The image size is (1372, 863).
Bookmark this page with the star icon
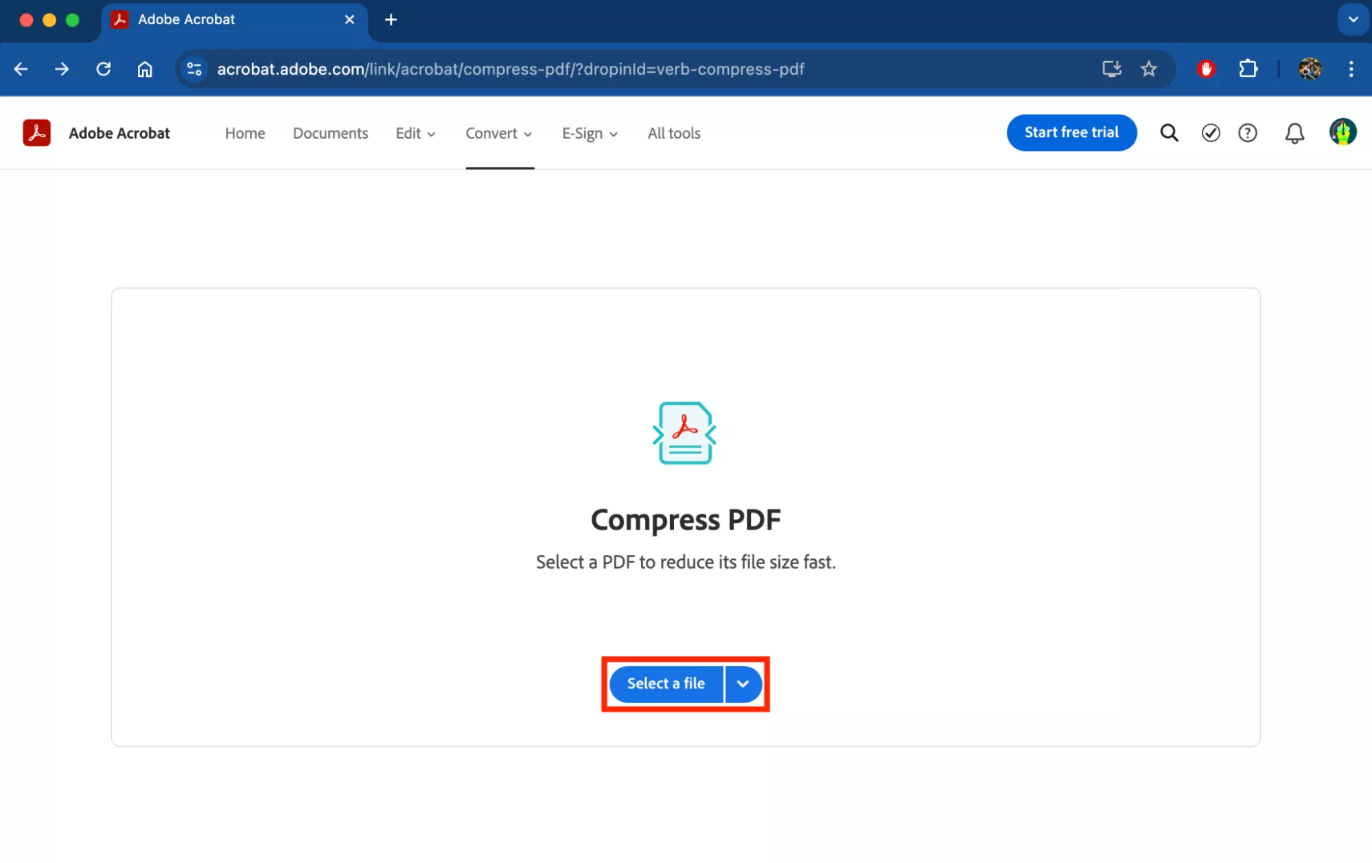point(1148,69)
